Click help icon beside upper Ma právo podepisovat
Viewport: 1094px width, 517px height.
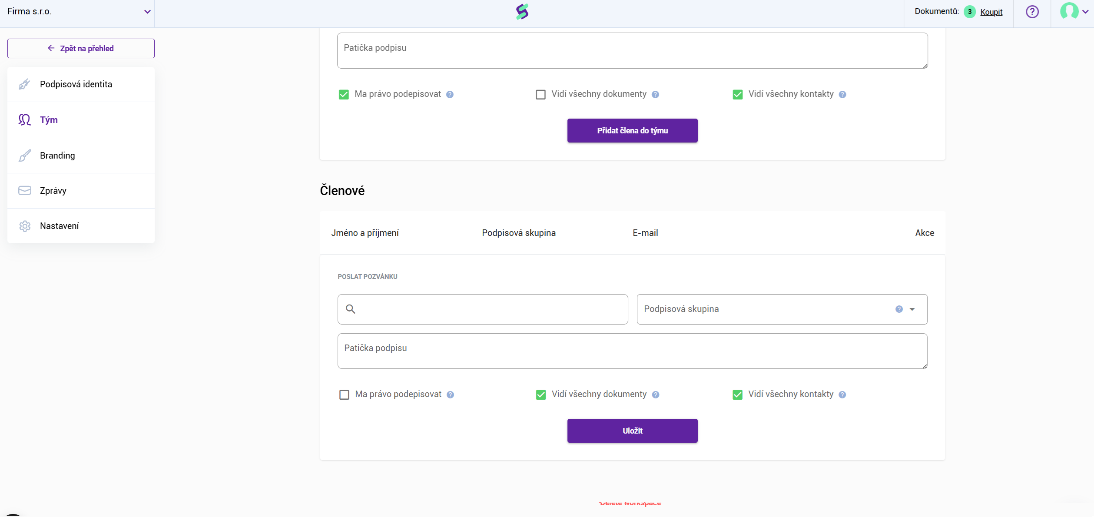[x=450, y=94]
